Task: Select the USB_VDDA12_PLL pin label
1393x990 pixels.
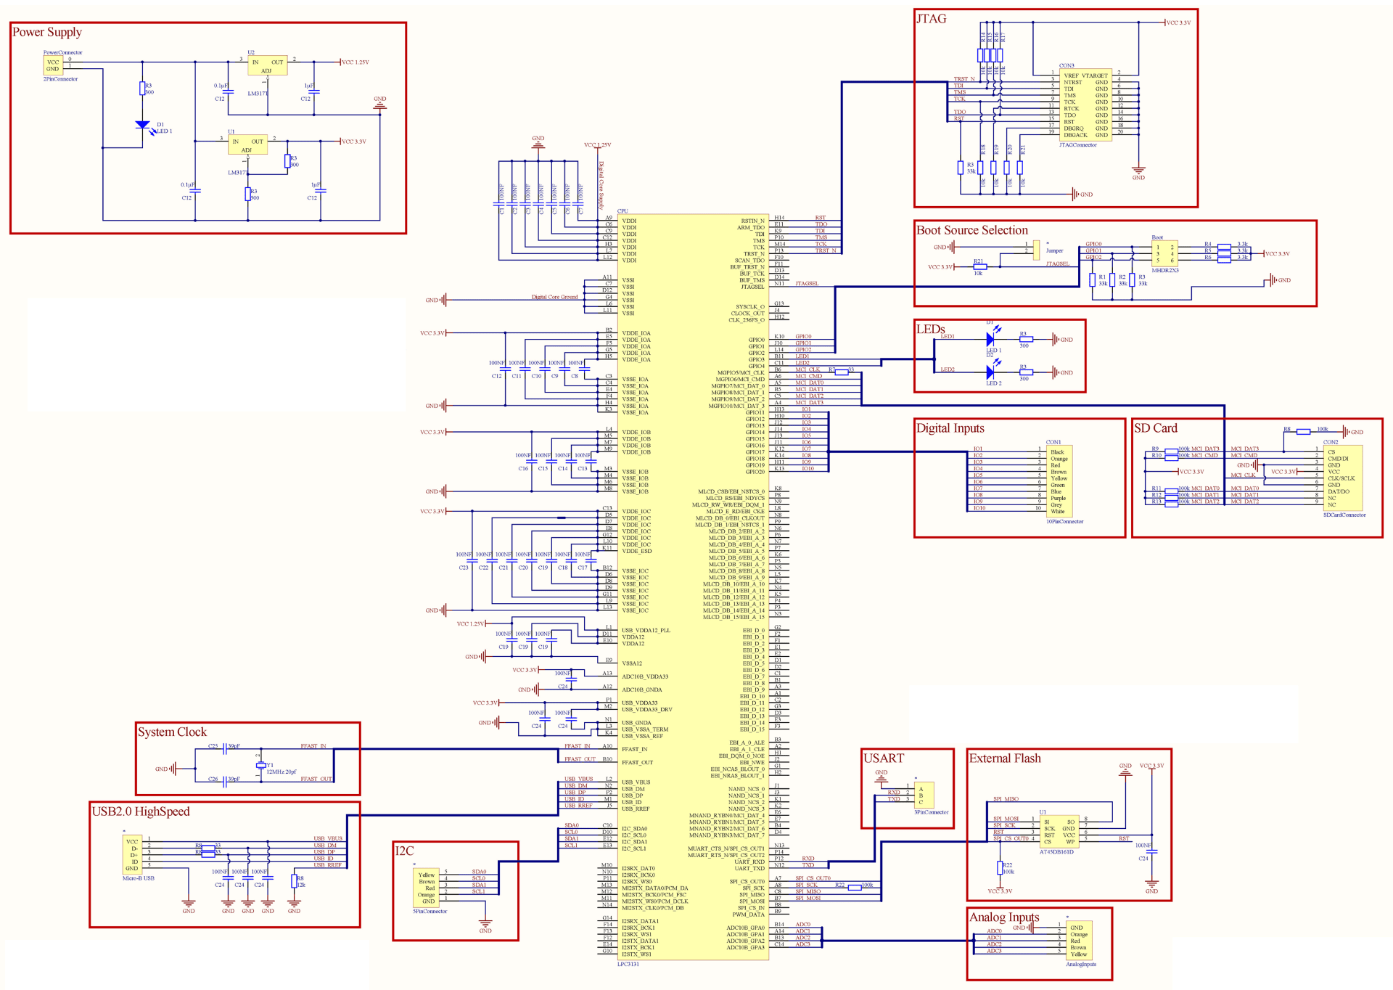Action: pyautogui.click(x=646, y=631)
